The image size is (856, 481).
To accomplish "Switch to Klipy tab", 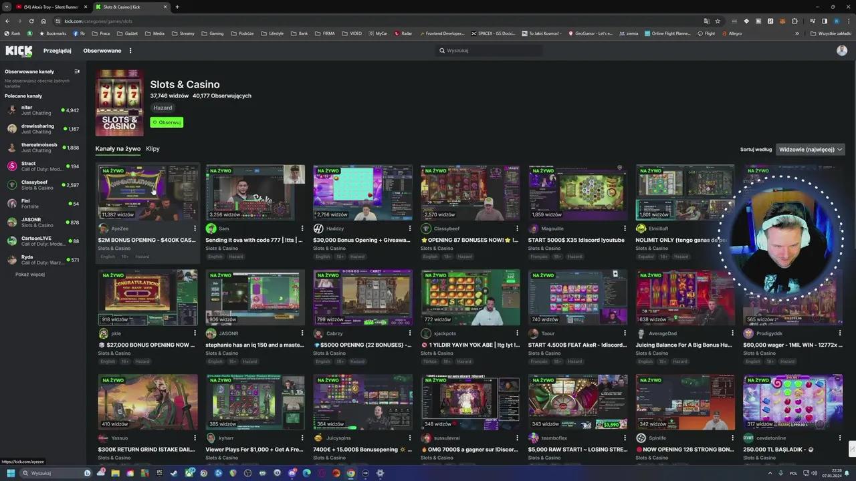I will (152, 149).
